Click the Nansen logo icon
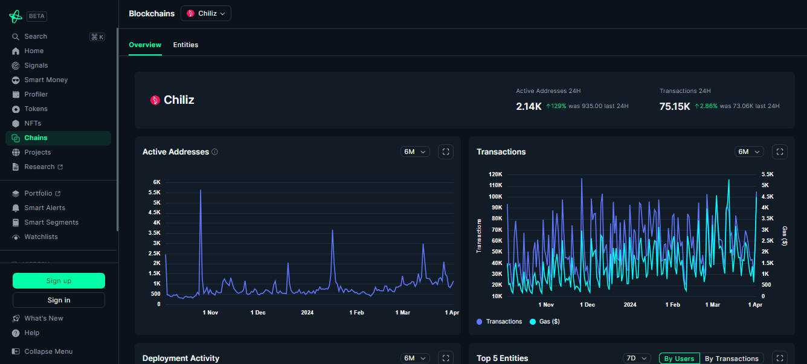The image size is (807, 364). click(x=16, y=16)
